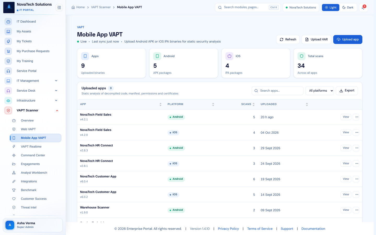Screen dimensions: 376x235
Task: Switch to Dark theme
Action: pos(348,8)
